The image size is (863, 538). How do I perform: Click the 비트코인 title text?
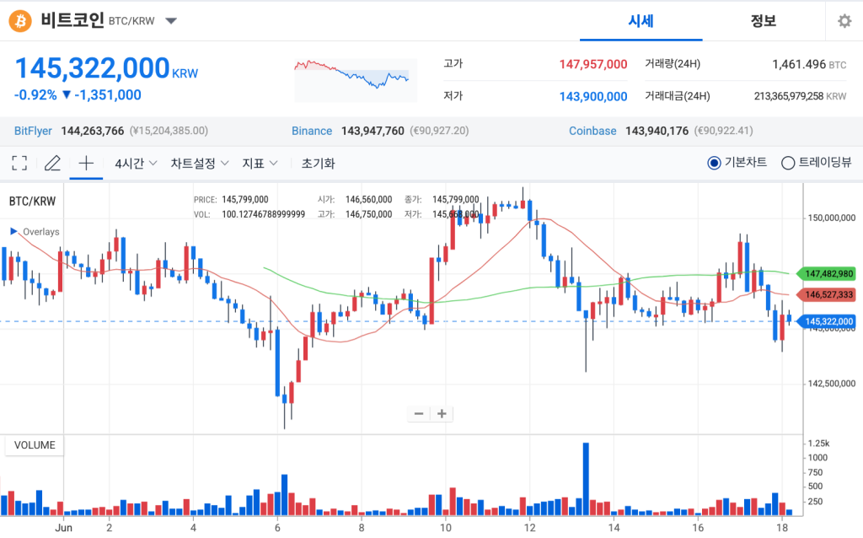pyautogui.click(x=72, y=21)
